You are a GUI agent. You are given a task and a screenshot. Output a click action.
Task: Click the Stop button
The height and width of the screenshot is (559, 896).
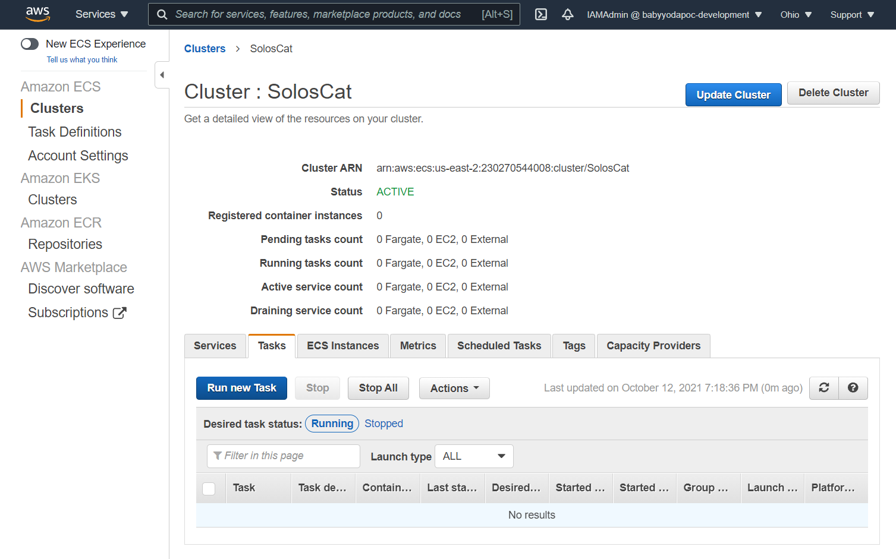point(317,388)
